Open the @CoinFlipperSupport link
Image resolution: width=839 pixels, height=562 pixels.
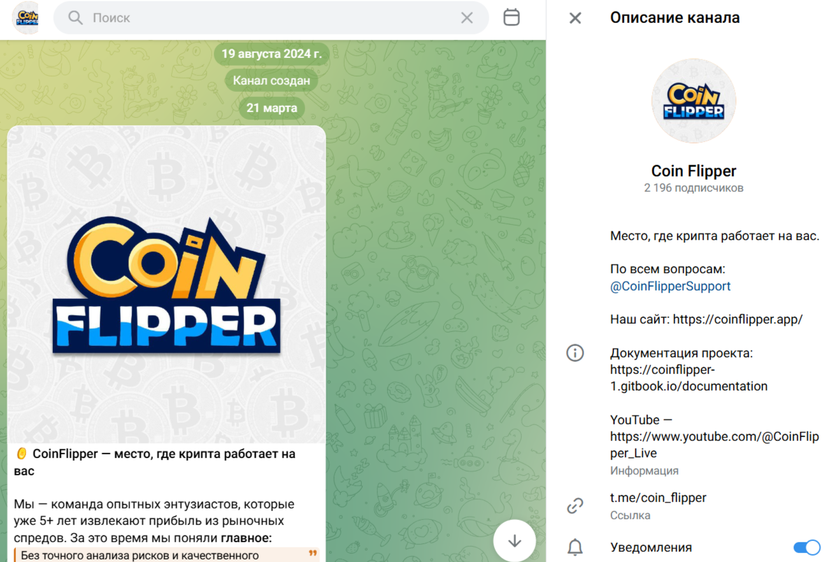[x=670, y=286]
